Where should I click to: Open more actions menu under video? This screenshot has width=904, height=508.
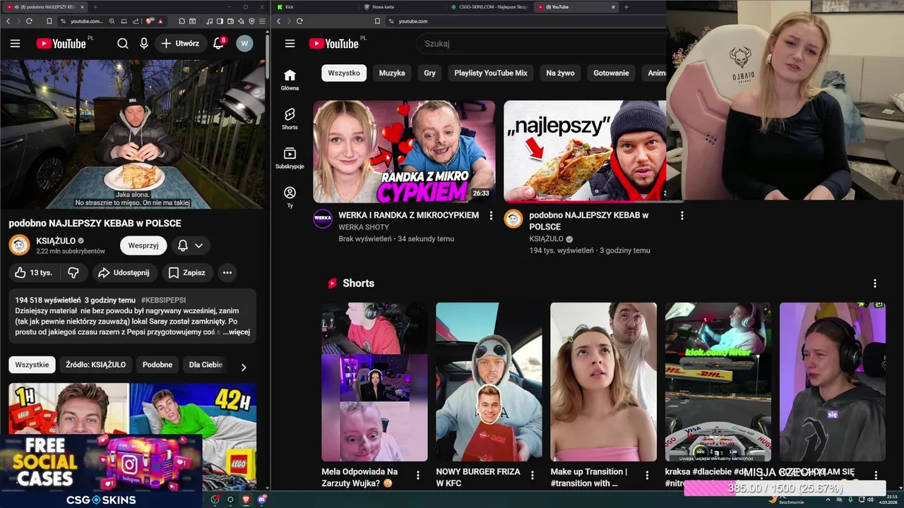(227, 272)
